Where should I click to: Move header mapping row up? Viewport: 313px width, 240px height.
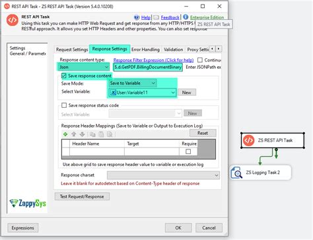click(74, 134)
